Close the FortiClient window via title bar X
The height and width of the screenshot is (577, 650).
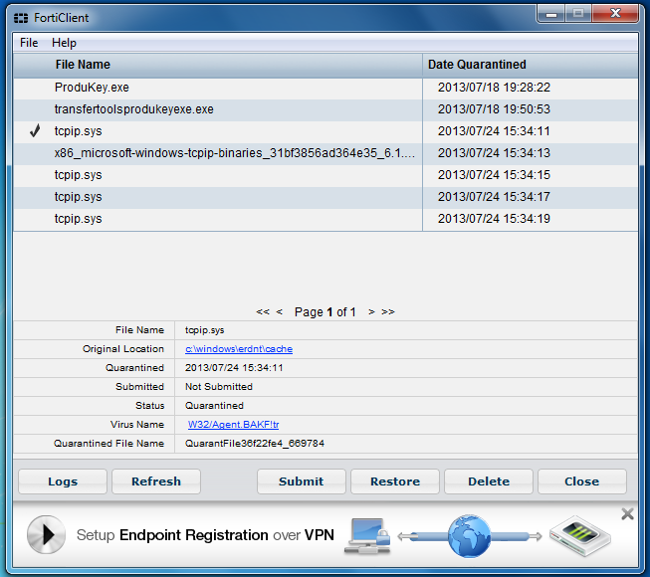615,14
